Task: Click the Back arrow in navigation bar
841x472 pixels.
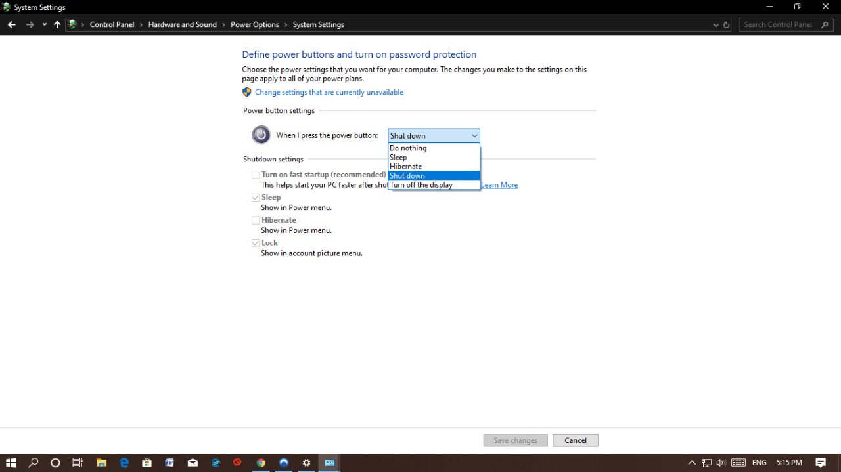Action: coord(12,24)
